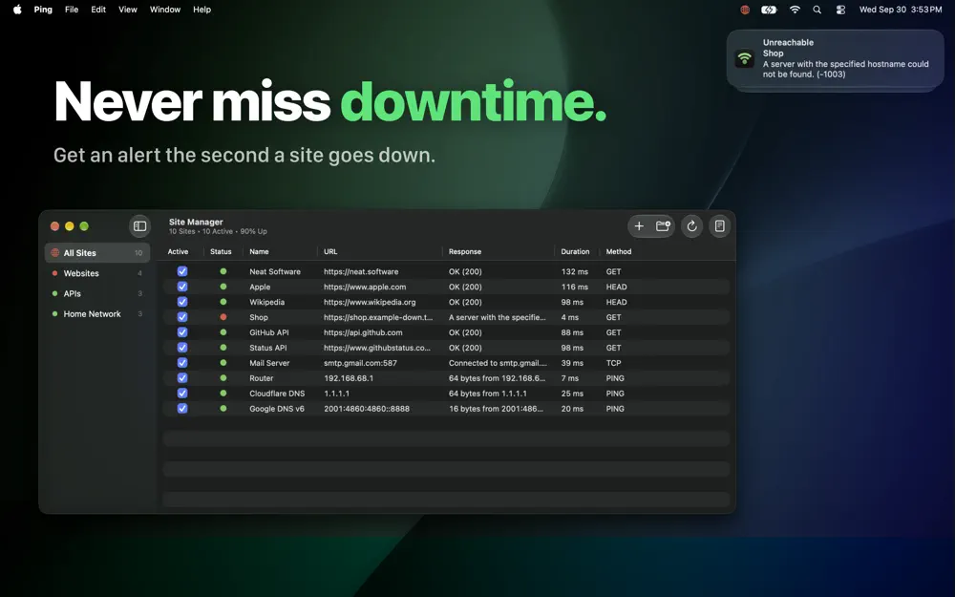955x597 pixels.
Task: Select the Cloudflare DNS name cell
Action: coord(277,394)
